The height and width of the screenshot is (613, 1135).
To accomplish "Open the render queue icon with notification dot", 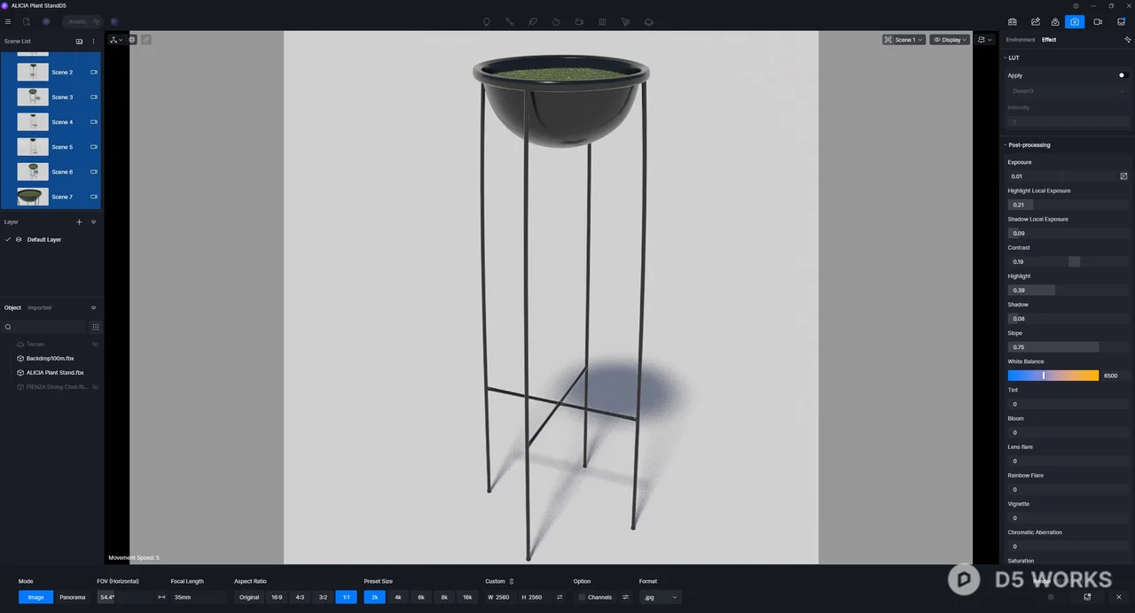I will coord(1121,21).
